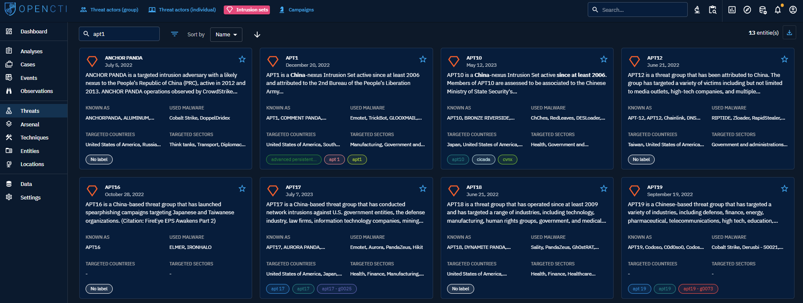
Task: Open the Arsenal section in sidebar
Action: tap(30, 124)
